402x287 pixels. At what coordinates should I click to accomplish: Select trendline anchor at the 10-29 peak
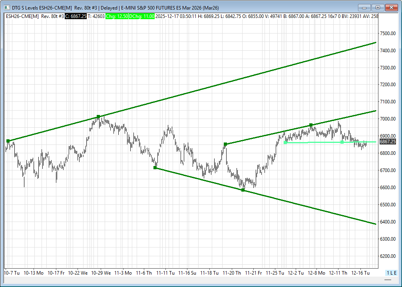[98, 117]
